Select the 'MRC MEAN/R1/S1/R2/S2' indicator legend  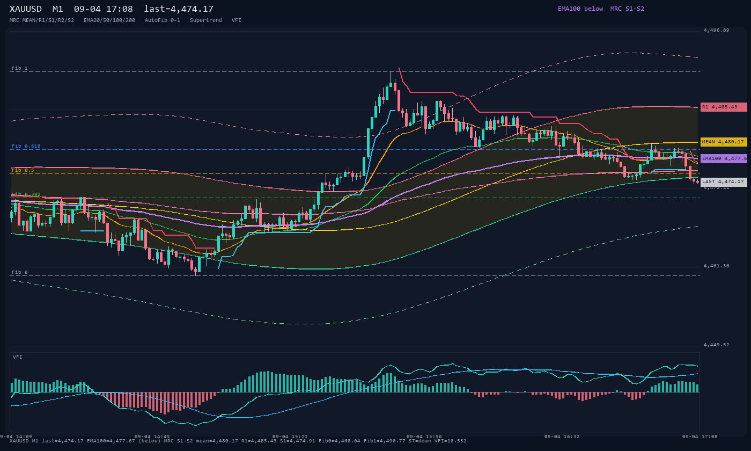[x=42, y=20]
